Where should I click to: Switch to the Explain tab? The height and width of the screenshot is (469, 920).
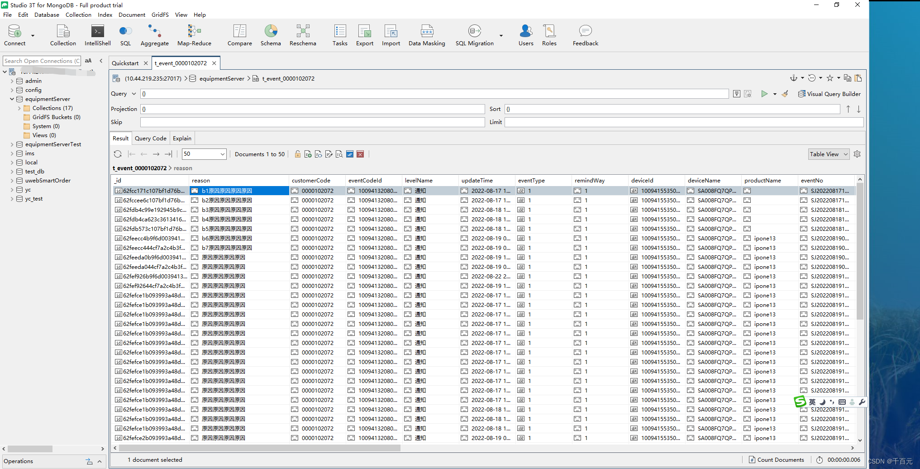182,138
